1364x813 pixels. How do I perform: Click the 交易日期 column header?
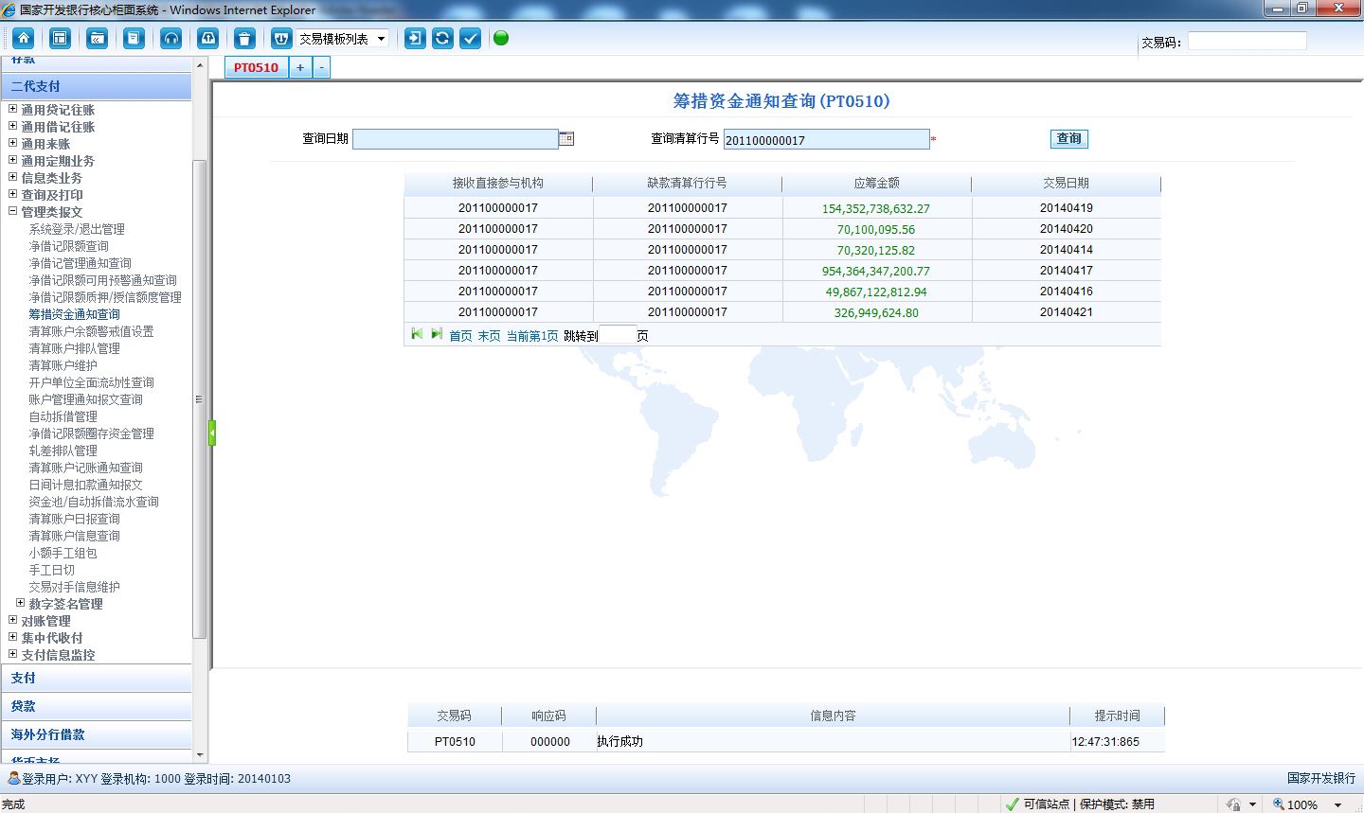pos(1066,184)
